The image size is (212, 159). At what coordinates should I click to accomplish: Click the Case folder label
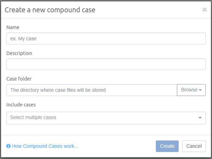(19, 79)
